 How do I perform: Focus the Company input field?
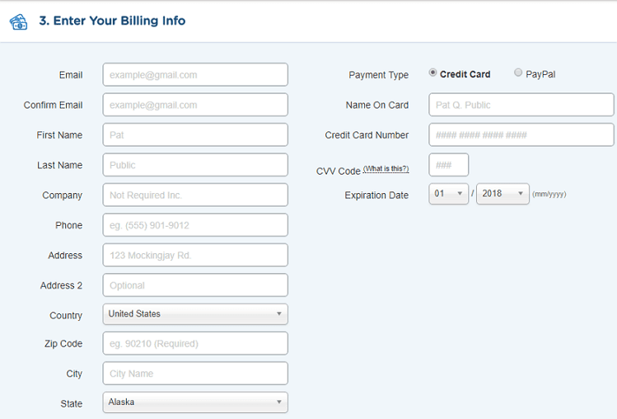point(195,195)
